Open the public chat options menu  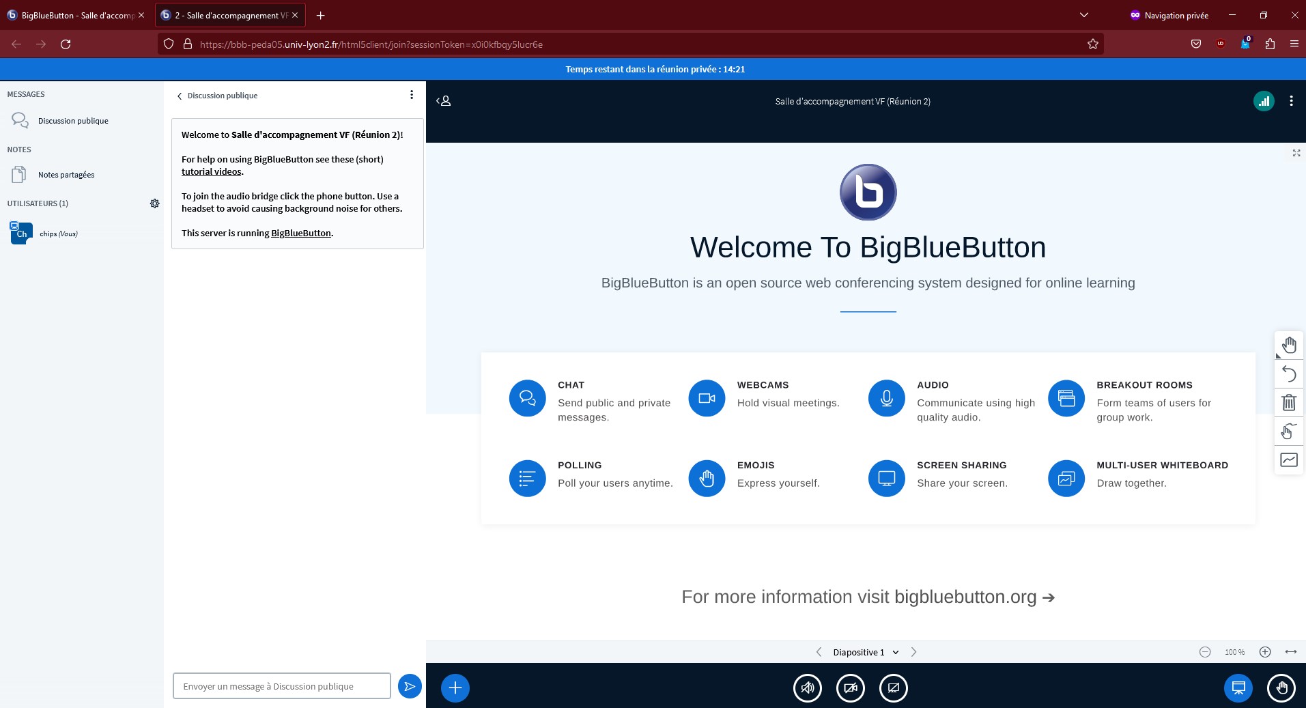tap(412, 94)
